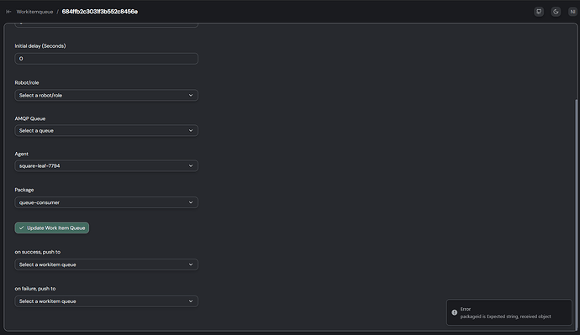Open the GitHub link icon

[539, 12]
